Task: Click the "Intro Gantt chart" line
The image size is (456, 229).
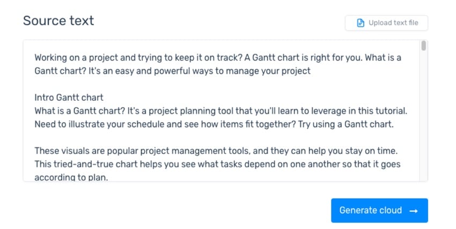Action: tap(69, 98)
